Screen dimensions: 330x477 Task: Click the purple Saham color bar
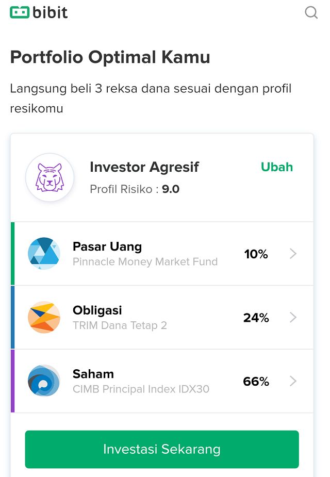pyautogui.click(x=12, y=381)
